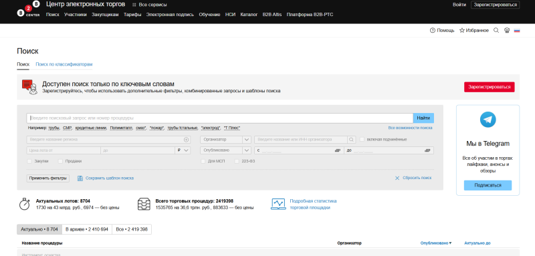Expand the 'Организатор' dropdown

(x=225, y=140)
